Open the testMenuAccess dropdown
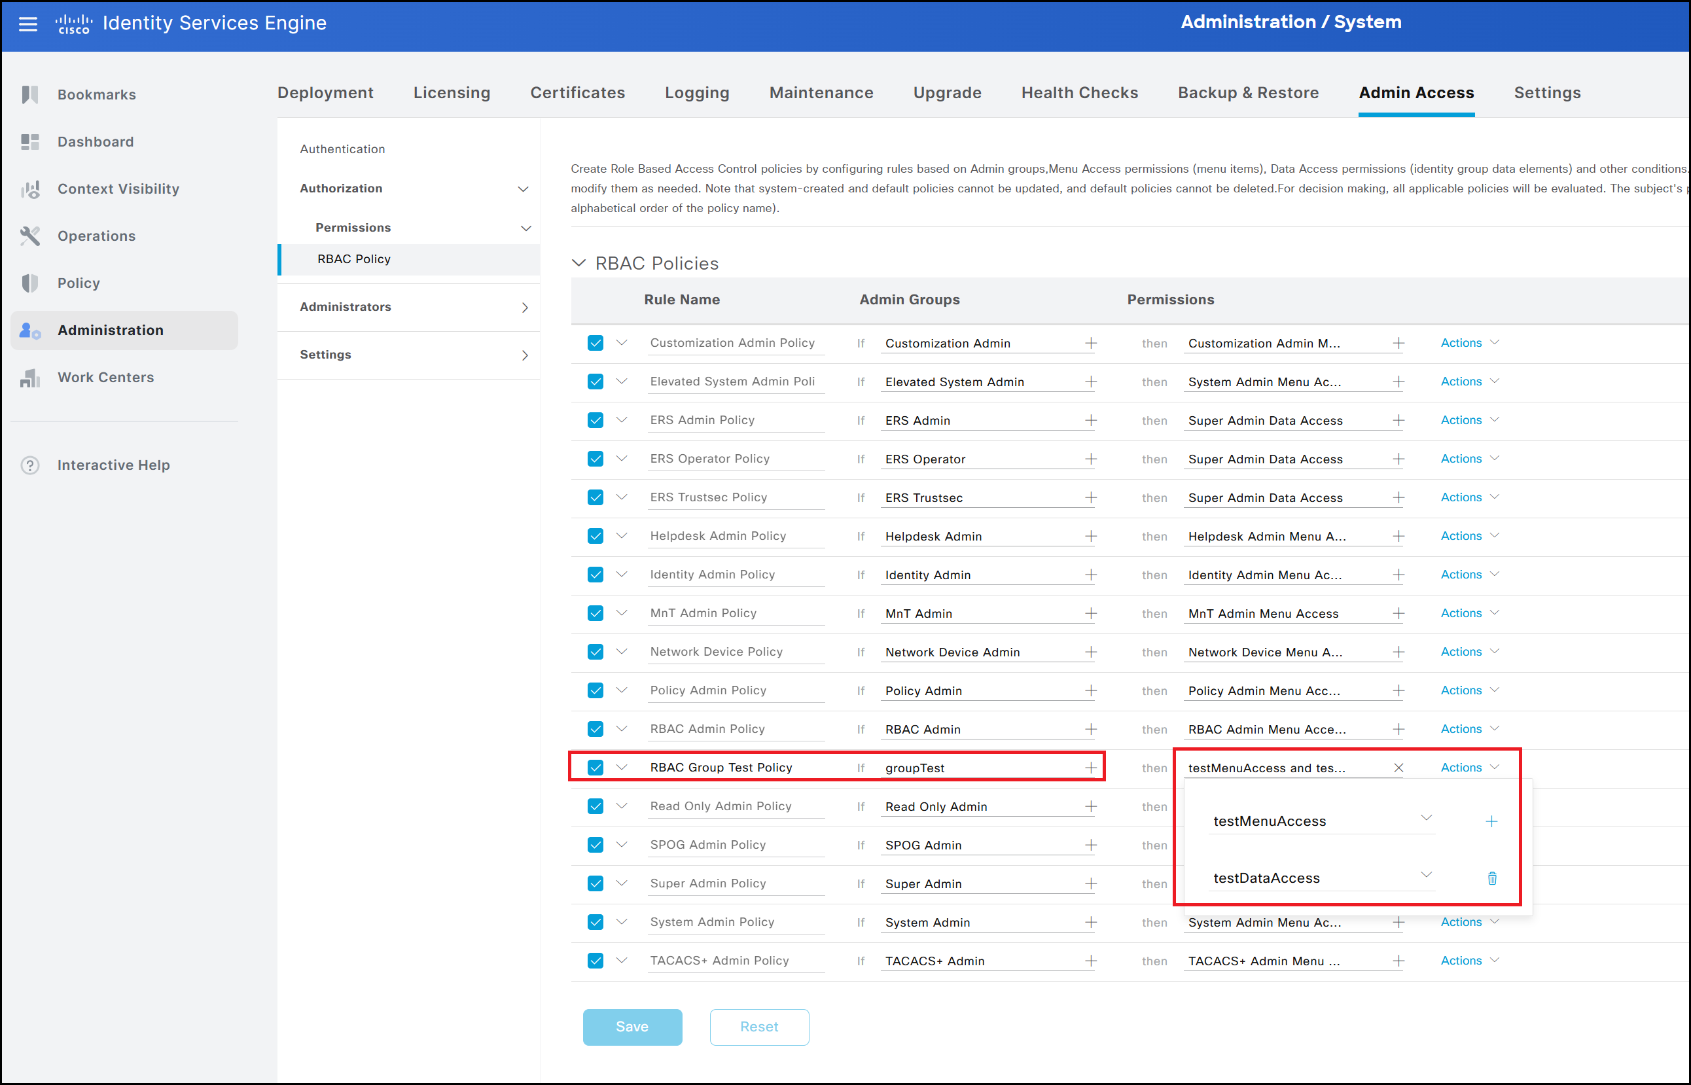The image size is (1691, 1085). point(1426,819)
